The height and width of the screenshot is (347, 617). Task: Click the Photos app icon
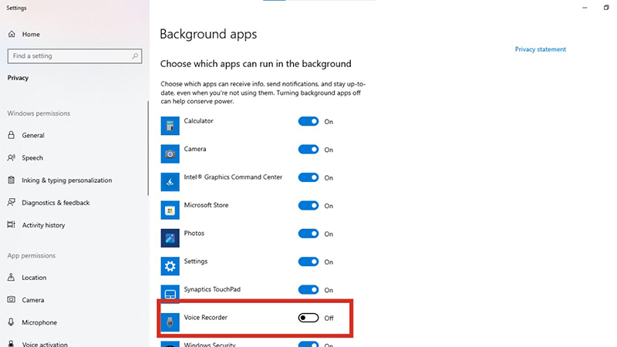pyautogui.click(x=170, y=238)
